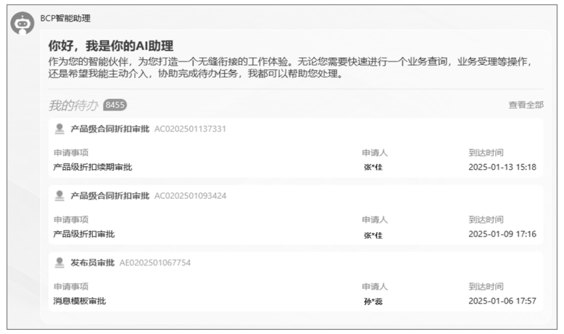Select 产品级折扣审批 request item text
The width and height of the screenshot is (564, 334).
pyautogui.click(x=84, y=234)
